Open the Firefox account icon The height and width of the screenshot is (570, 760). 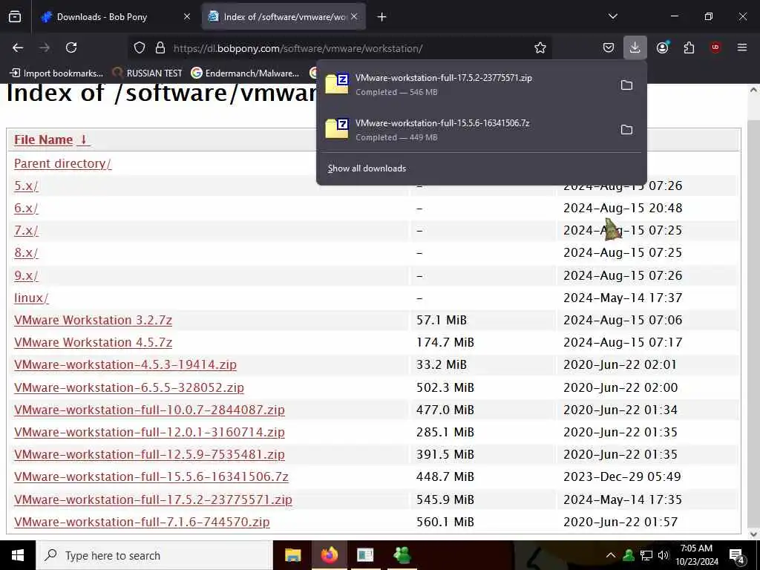click(662, 47)
